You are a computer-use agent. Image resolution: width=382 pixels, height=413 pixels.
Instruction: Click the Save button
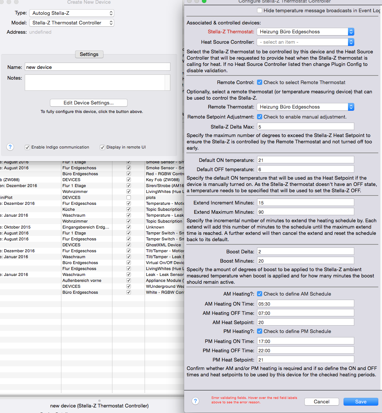pyautogui.click(x=361, y=402)
